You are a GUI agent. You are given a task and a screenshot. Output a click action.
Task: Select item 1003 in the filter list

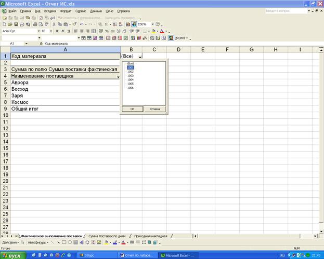[130, 75]
